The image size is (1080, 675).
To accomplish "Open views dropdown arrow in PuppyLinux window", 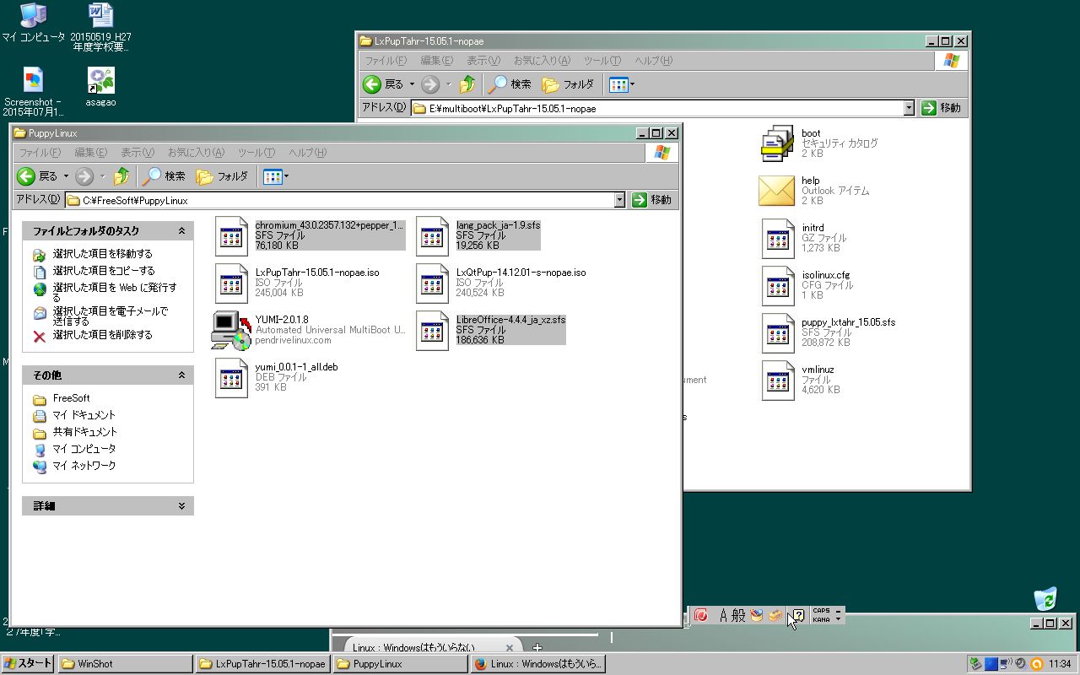I will coord(286,176).
